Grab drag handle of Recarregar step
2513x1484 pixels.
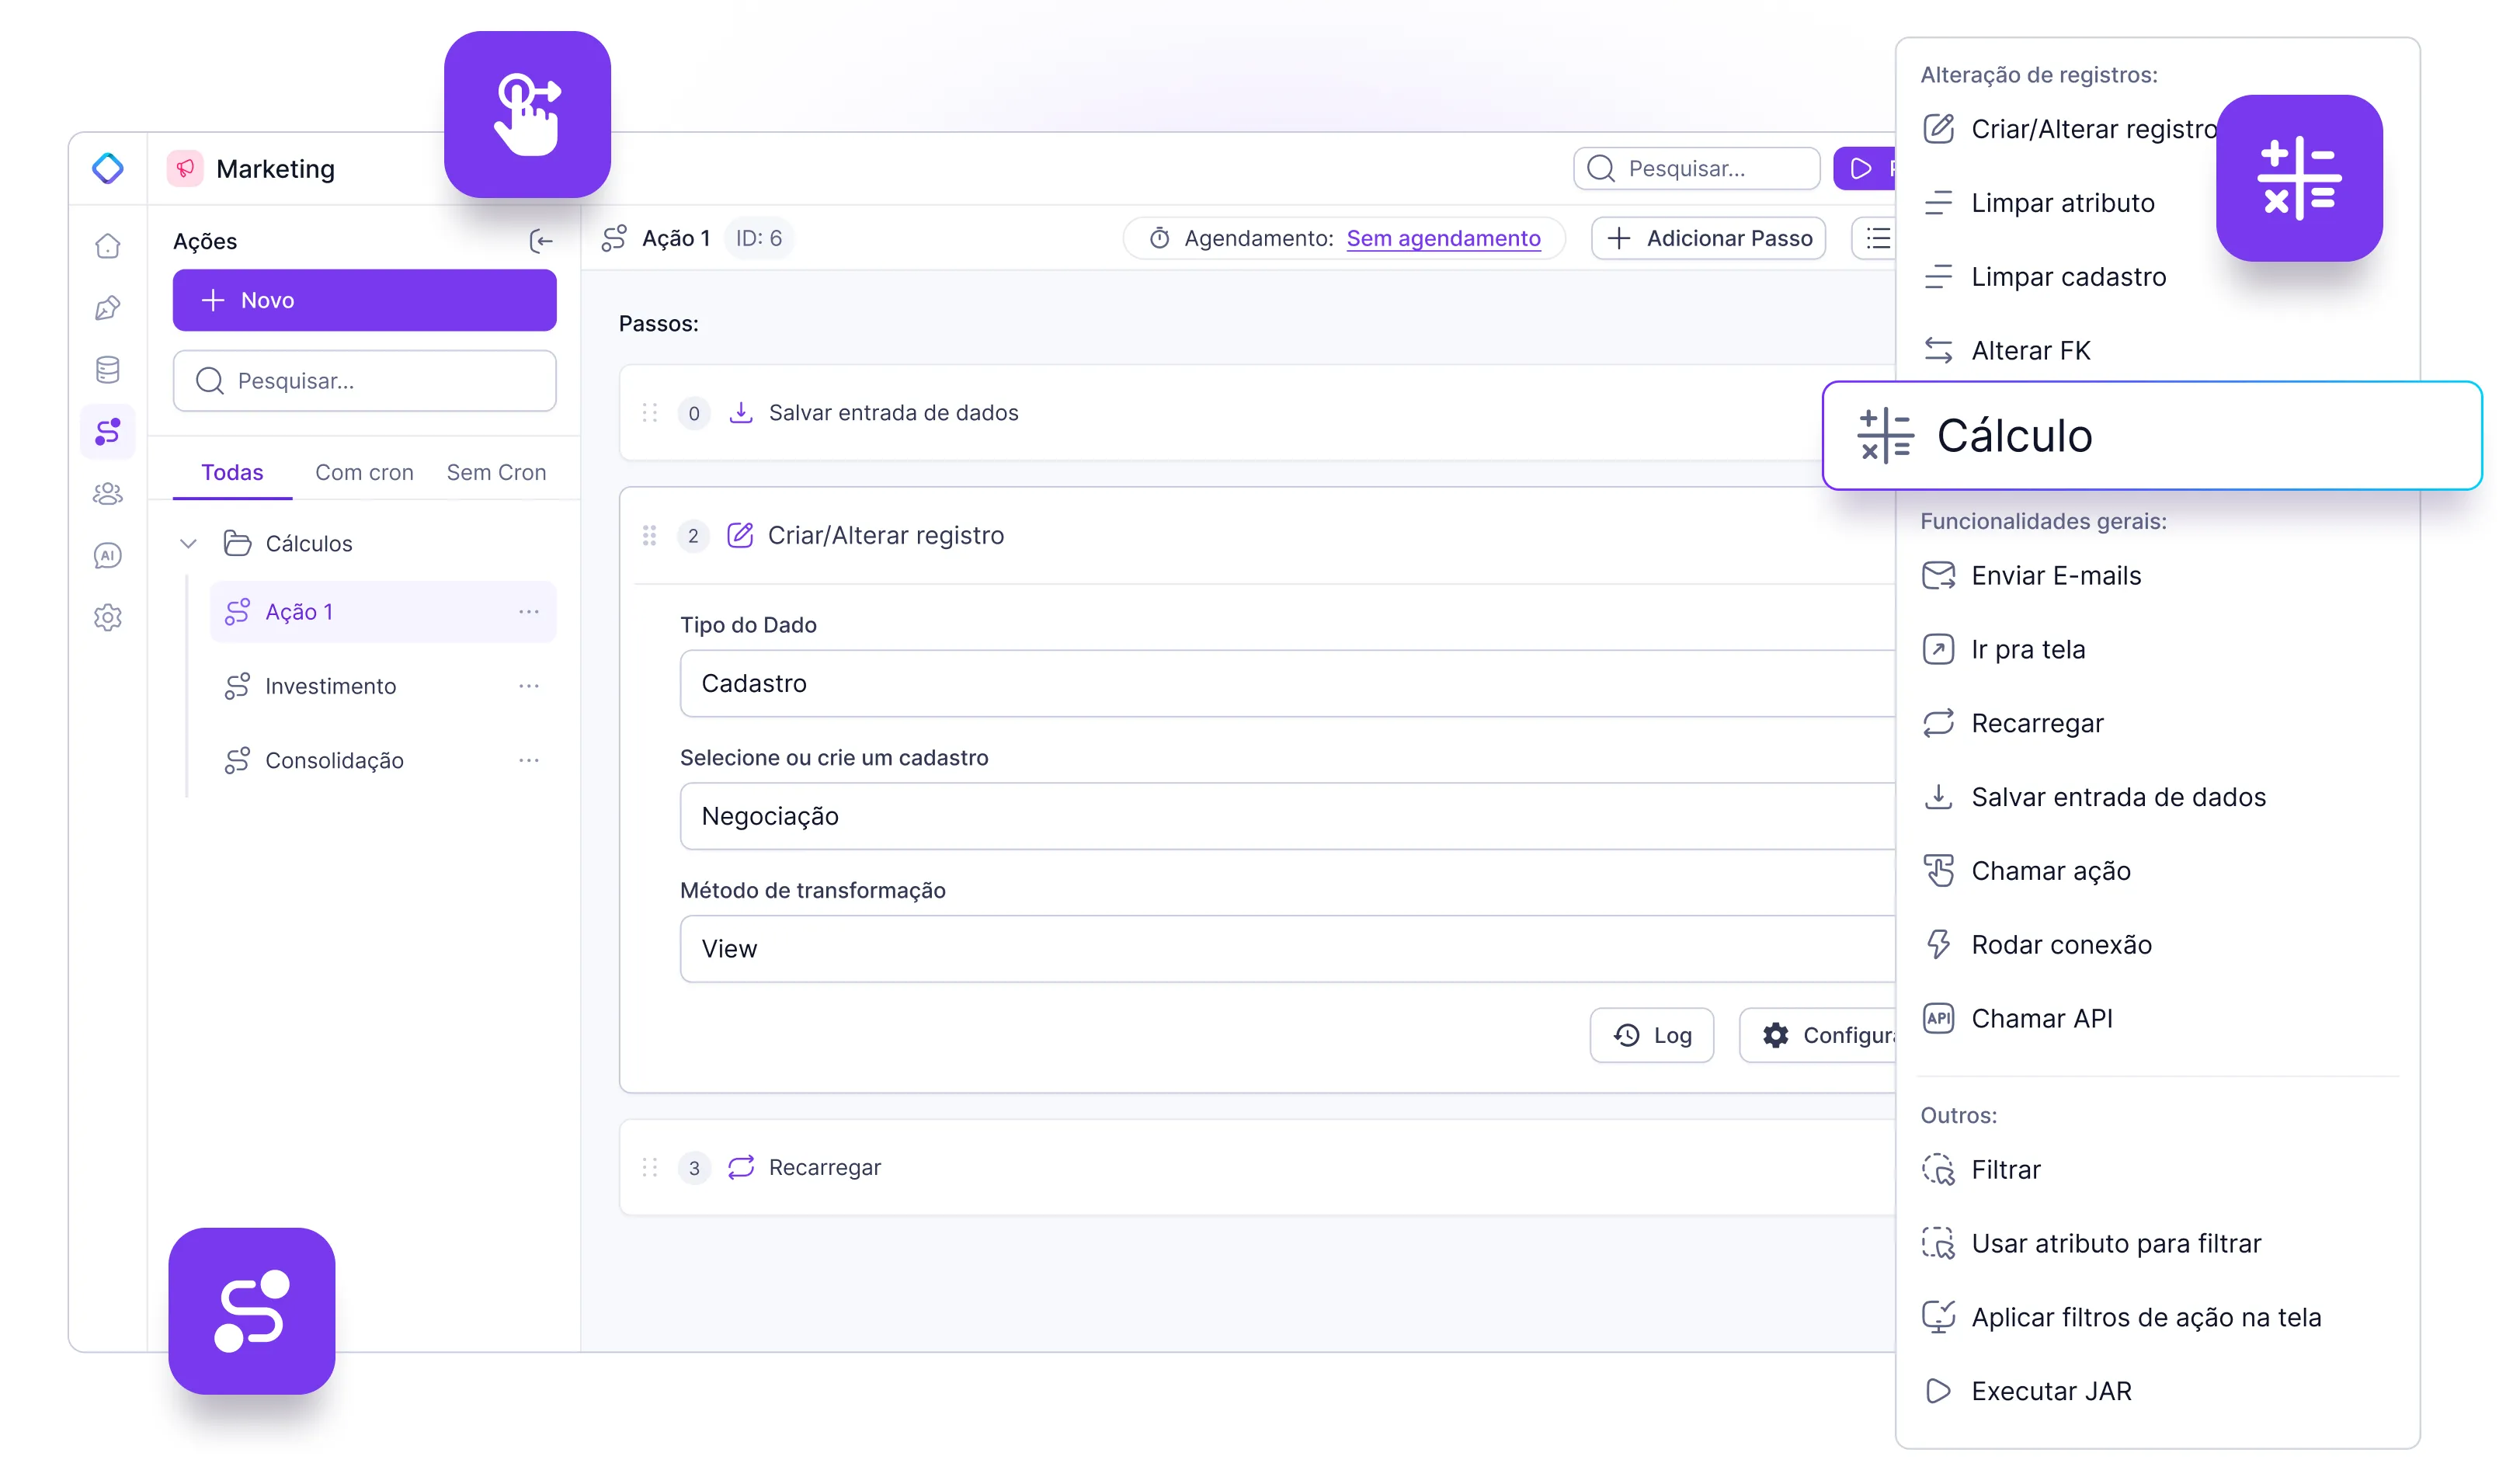pyautogui.click(x=650, y=1168)
